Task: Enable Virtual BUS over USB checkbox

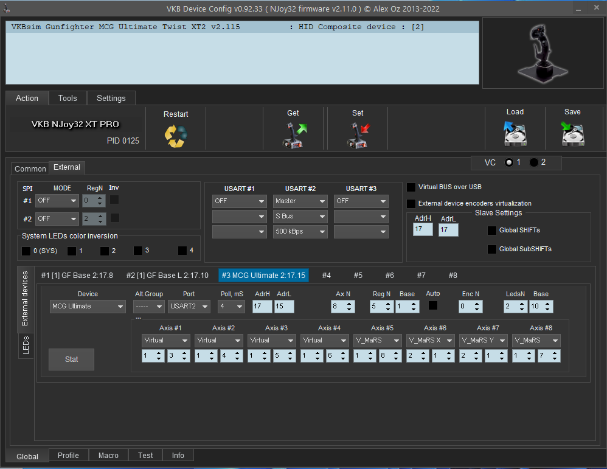Action: [x=411, y=187]
